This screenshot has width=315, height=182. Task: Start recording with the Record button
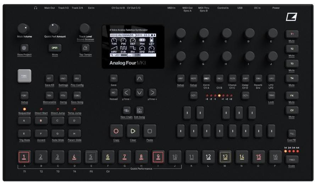116,131
